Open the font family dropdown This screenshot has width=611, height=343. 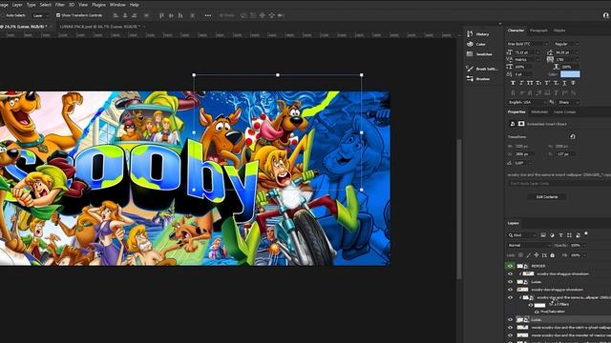[528, 44]
